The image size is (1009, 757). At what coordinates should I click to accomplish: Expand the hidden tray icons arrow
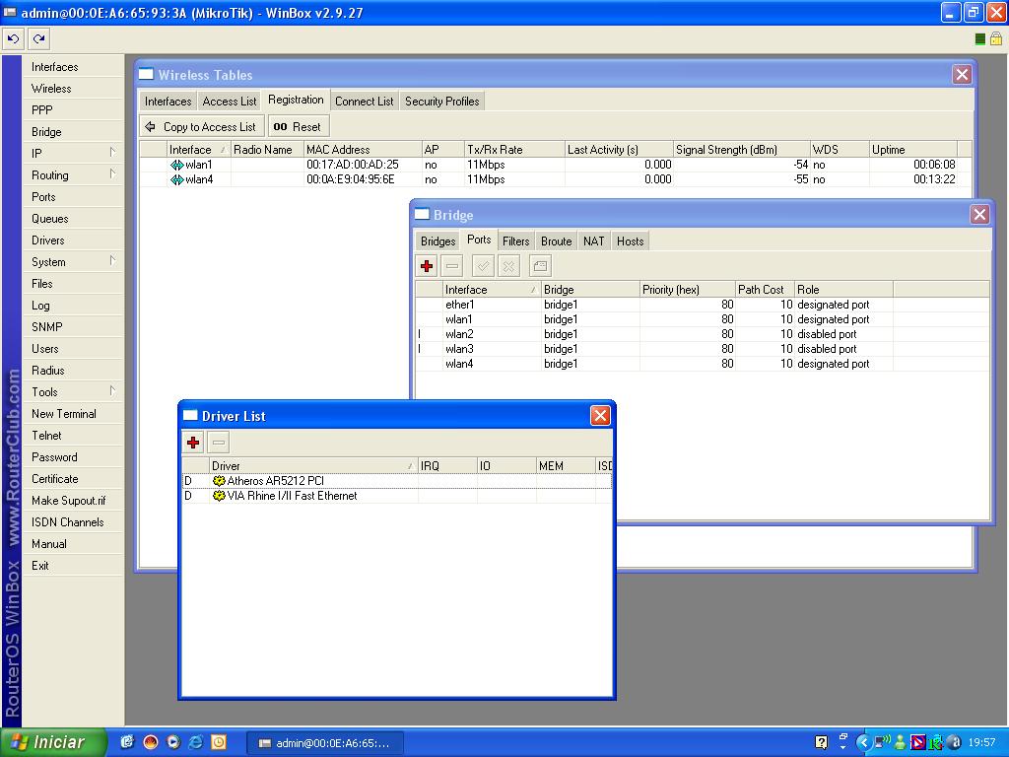coord(862,742)
